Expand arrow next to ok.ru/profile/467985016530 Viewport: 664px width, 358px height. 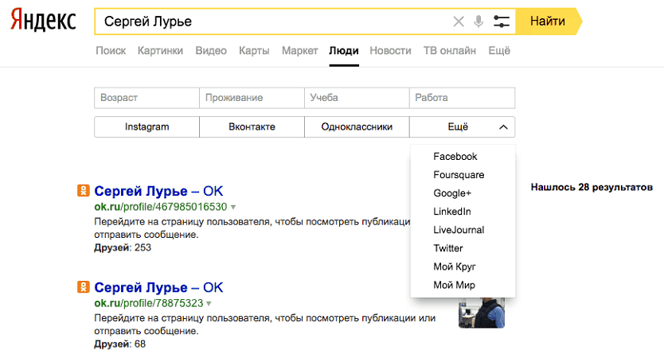coord(233,207)
